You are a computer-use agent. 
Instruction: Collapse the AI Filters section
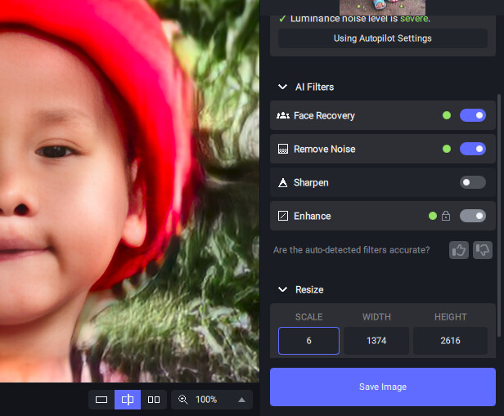(283, 87)
